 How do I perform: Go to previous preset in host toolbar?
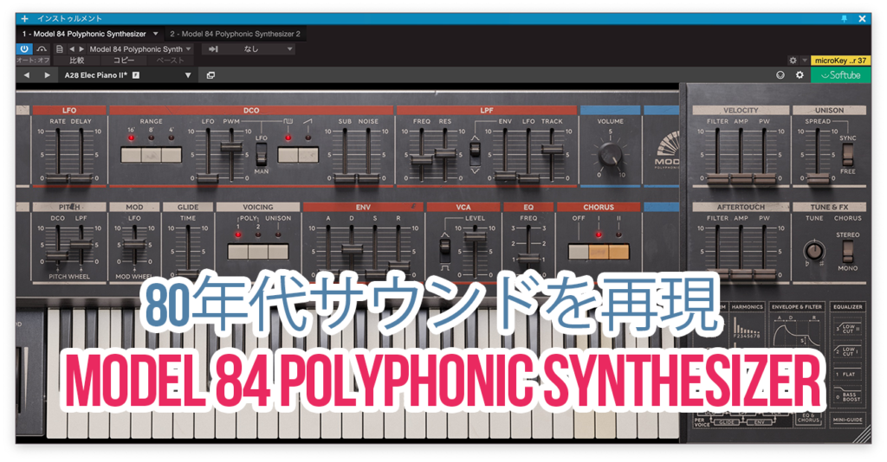coord(72,49)
